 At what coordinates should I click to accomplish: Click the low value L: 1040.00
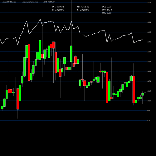pyautogui.click(x=83, y=10)
